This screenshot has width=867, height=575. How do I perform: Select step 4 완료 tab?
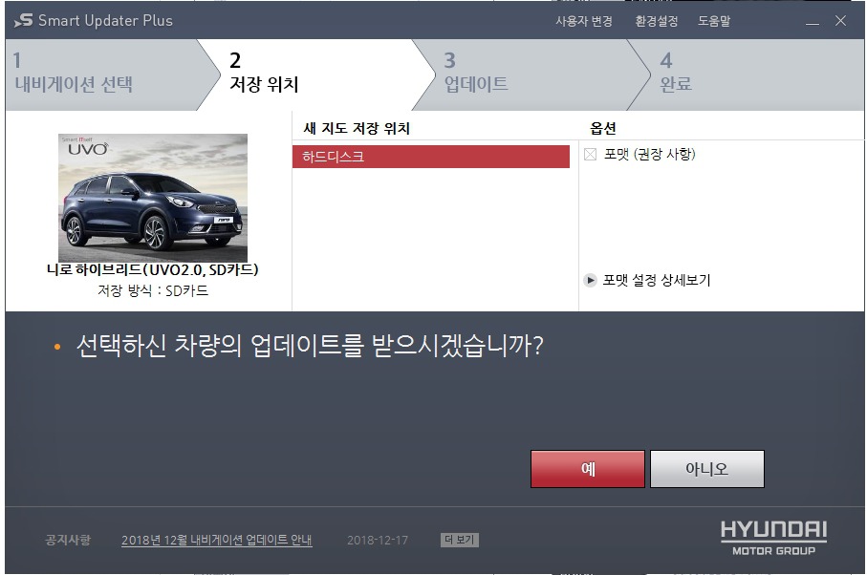[747, 75]
